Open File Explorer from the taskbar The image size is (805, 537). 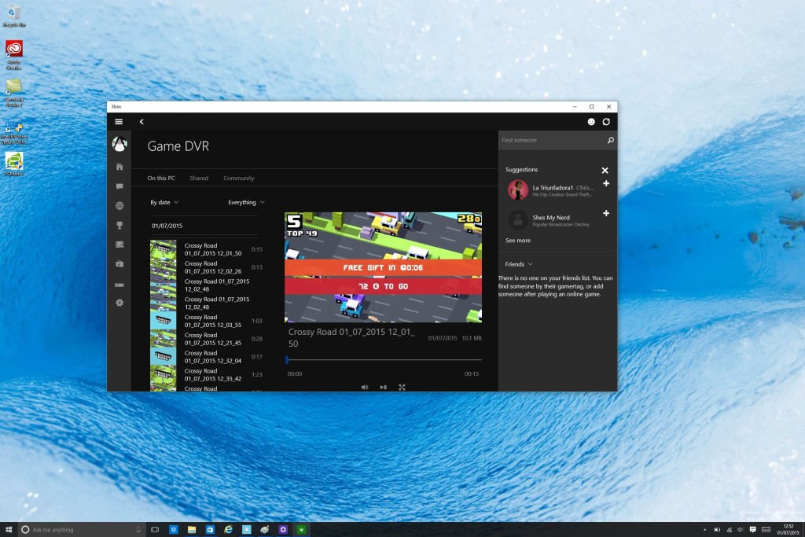[192, 529]
